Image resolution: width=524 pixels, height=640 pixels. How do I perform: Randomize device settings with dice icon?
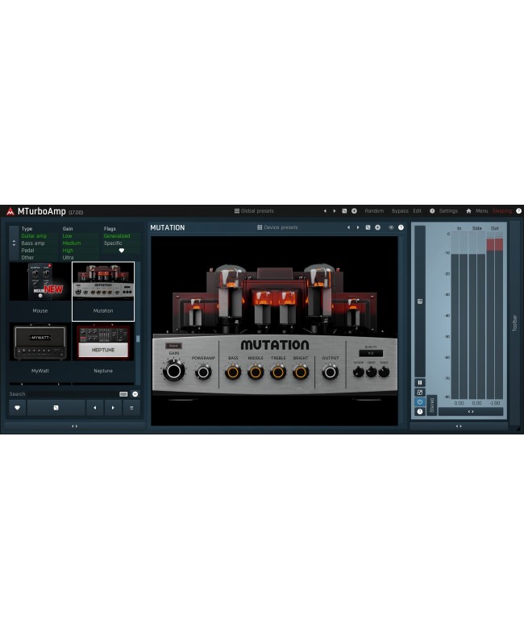point(368,227)
